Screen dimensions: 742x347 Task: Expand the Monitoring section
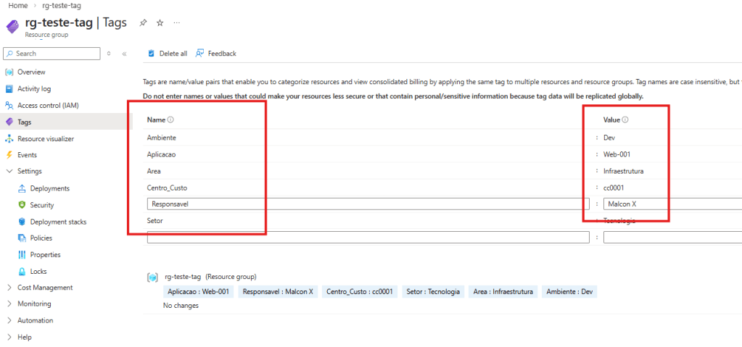(x=34, y=304)
